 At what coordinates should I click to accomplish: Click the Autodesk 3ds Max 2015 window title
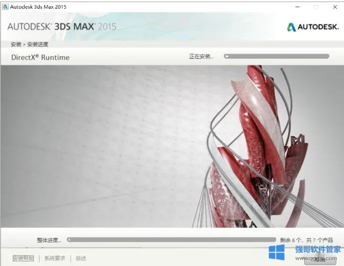[38, 7]
